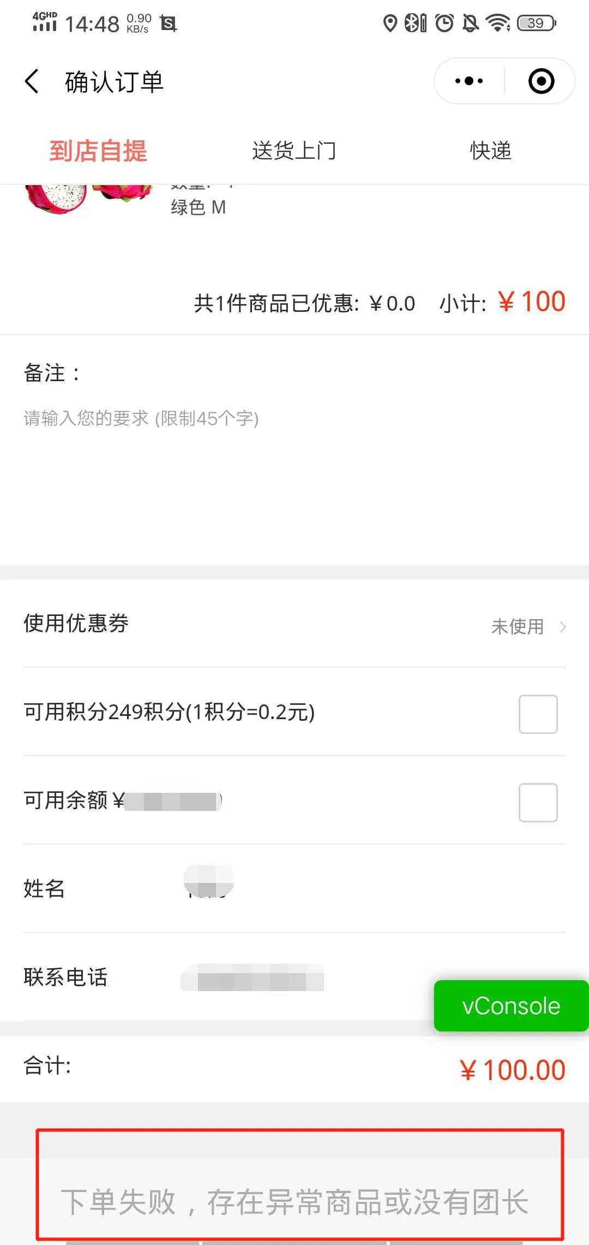Viewport: 589px width, 1245px height.
Task: Switch to the 送货上门 delivery tab
Action: (x=294, y=151)
